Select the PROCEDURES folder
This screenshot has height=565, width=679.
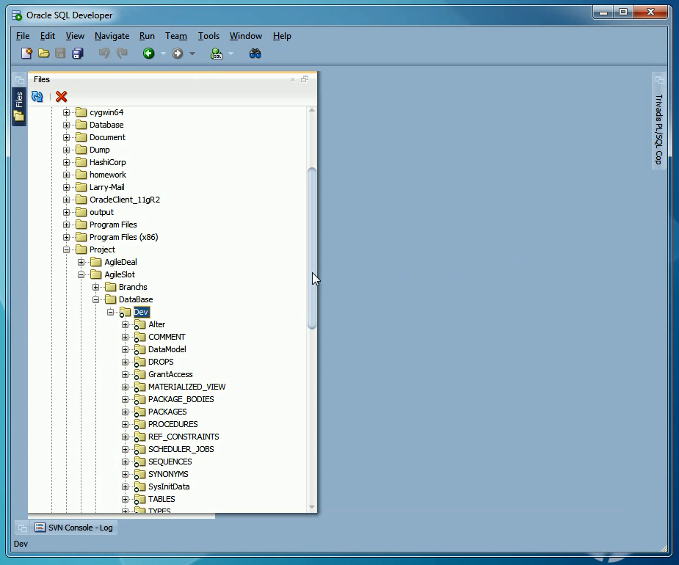click(173, 424)
